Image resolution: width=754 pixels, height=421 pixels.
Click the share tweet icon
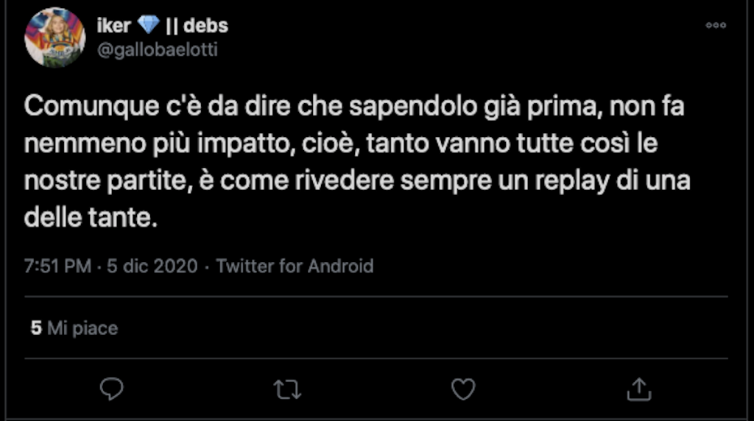638,388
